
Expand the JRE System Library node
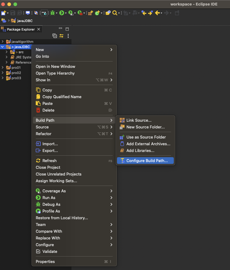click(6, 57)
